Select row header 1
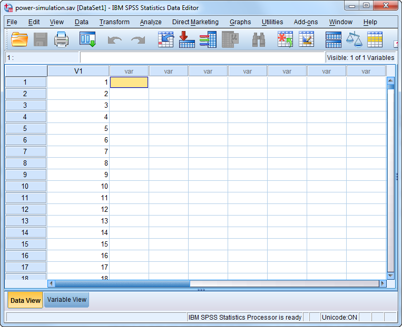 [26, 82]
